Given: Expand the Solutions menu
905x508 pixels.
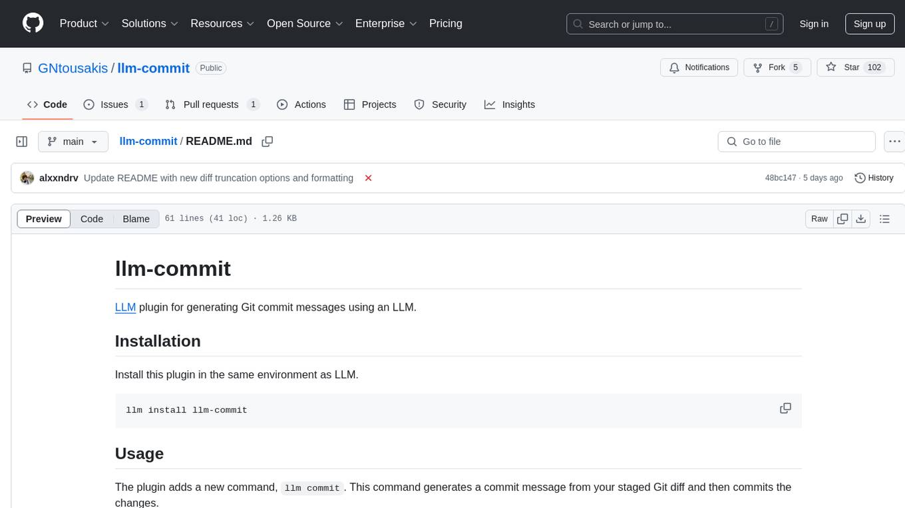Looking at the screenshot, I should [150, 23].
